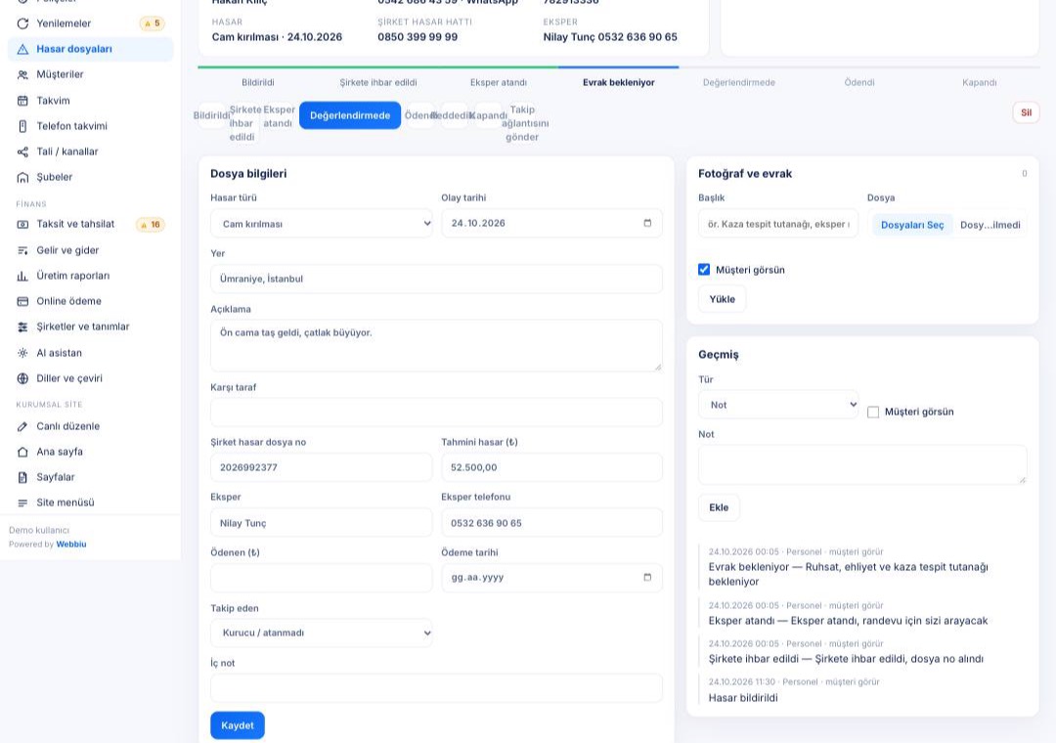This screenshot has width=1056, height=743.
Task: Click the Sayfalar document icon
Action: [x=22, y=478]
